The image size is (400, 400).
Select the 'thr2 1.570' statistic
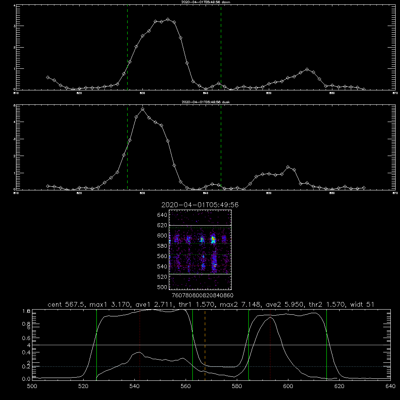[x=327, y=304]
